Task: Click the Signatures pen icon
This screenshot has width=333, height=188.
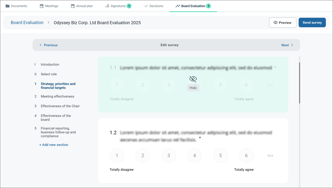Action: pyautogui.click(x=107, y=6)
